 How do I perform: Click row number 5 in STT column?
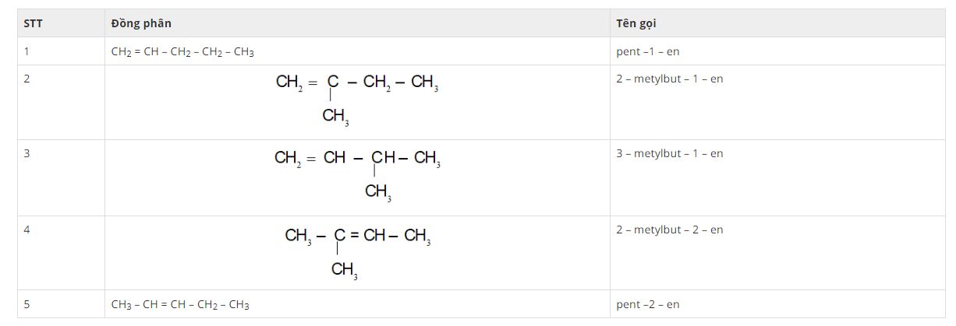click(27, 304)
